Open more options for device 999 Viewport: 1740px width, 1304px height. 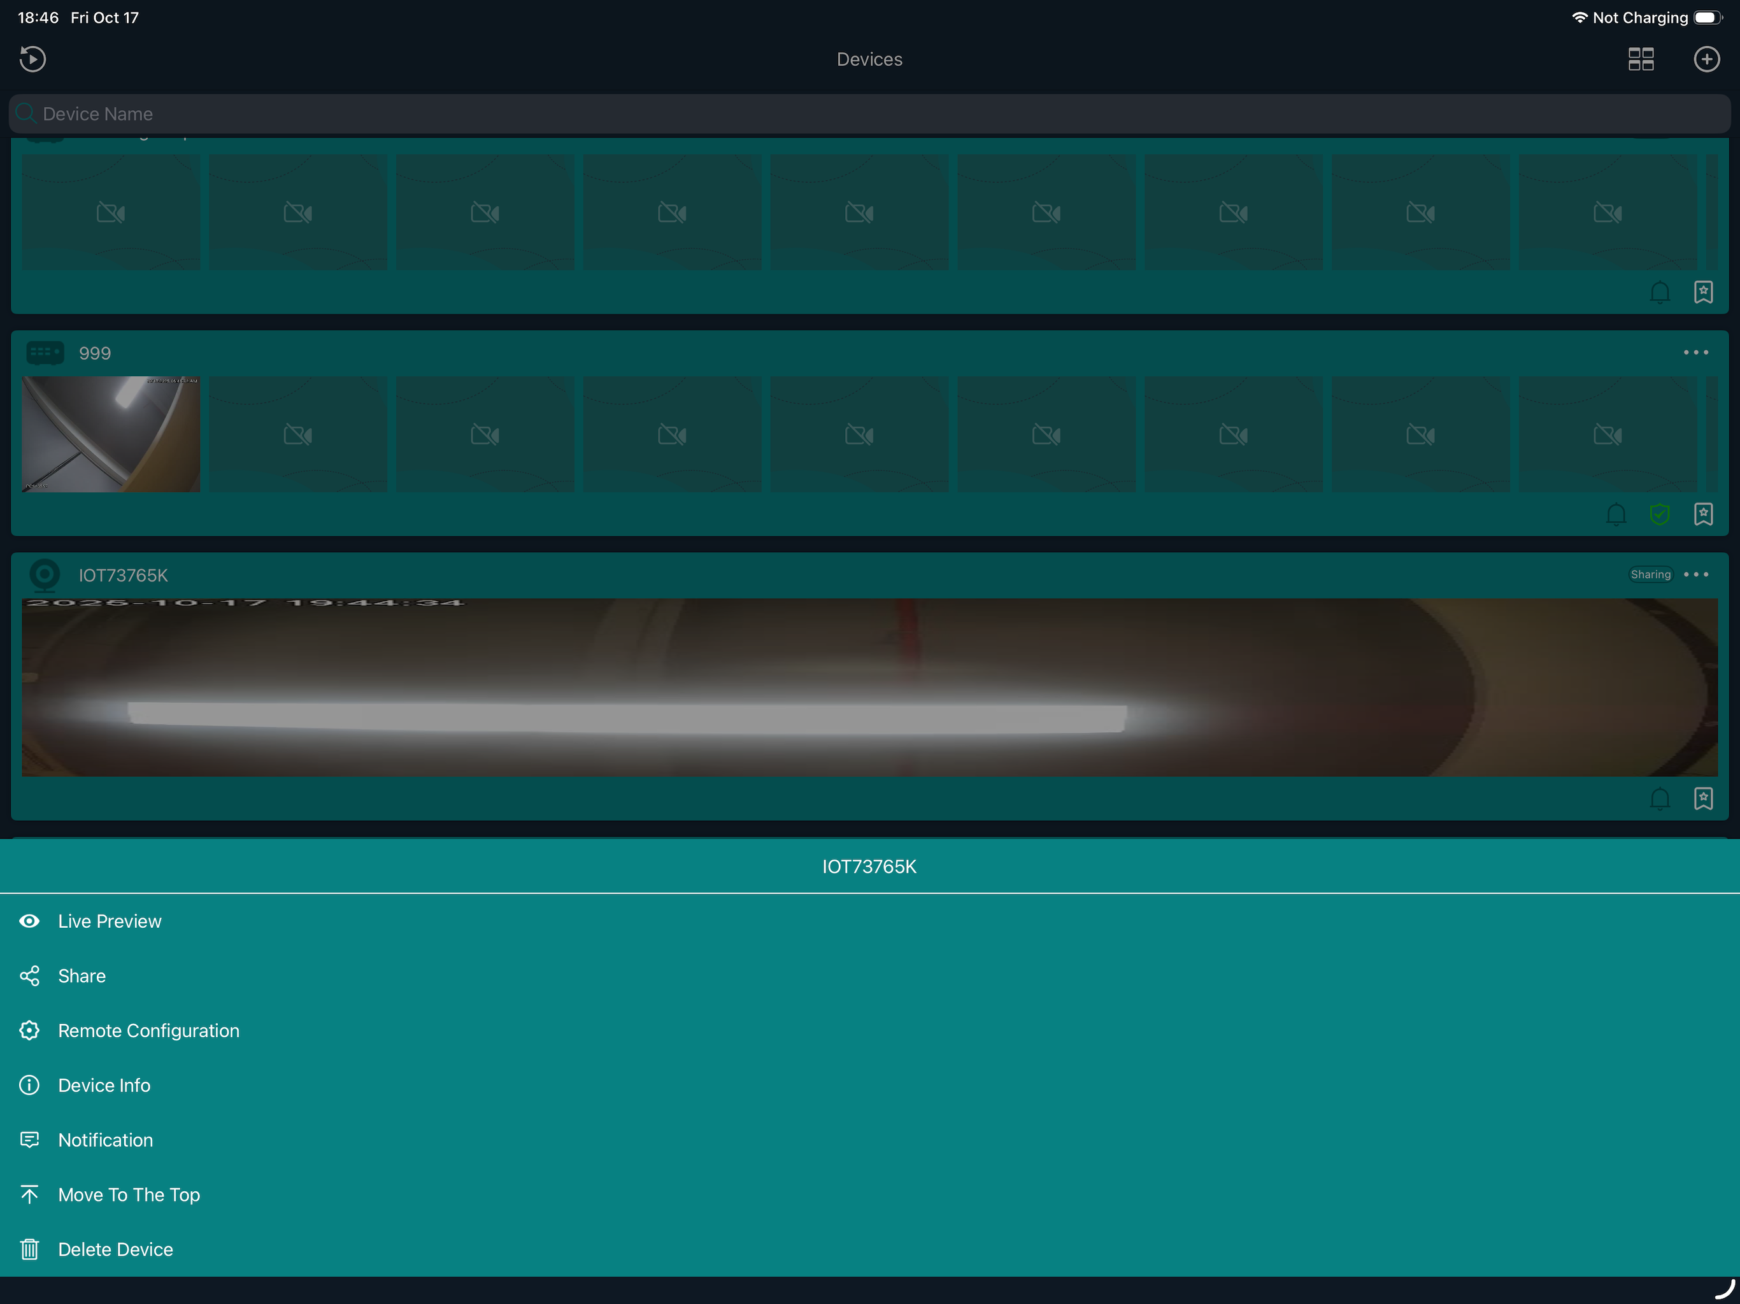click(1695, 353)
